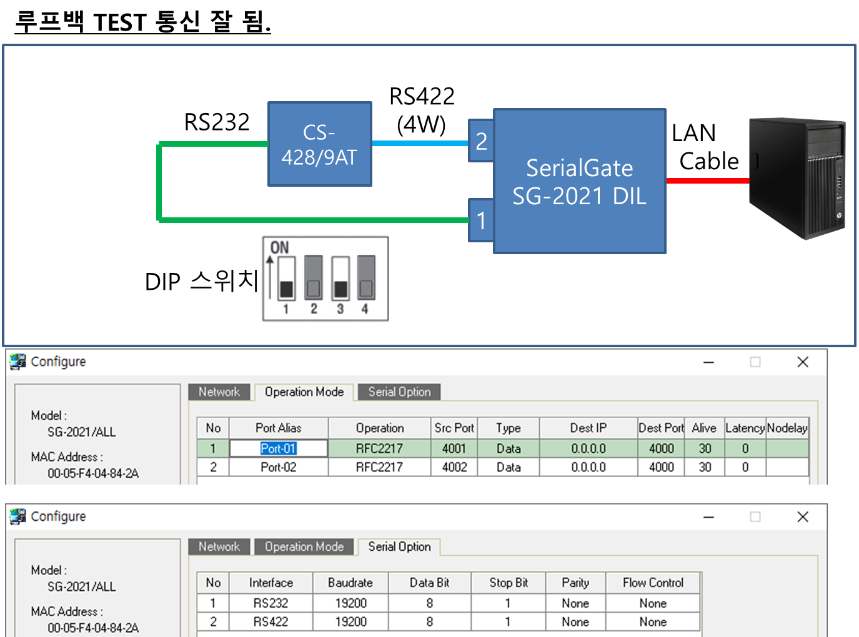Click port 2 block on the SerialGate
Screen dimensions: 859x637
[481, 141]
